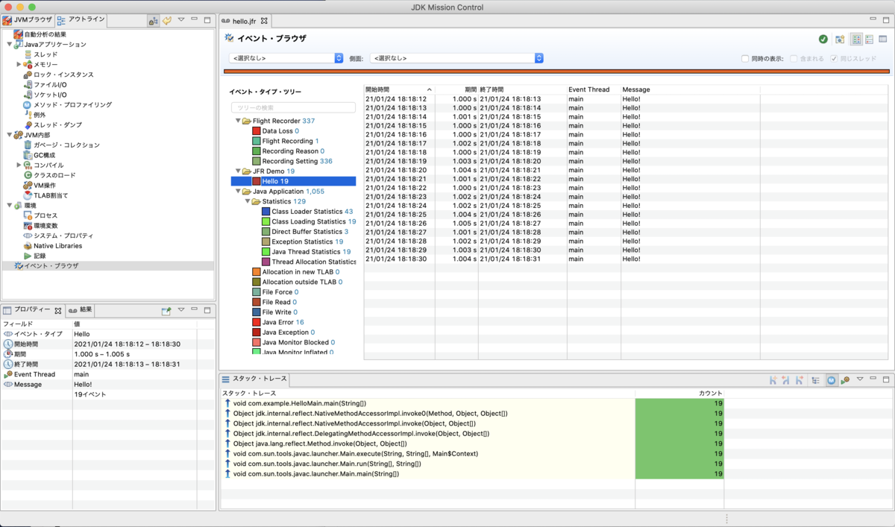Select the vertical layout view icon
895x527 pixels.
(856, 40)
